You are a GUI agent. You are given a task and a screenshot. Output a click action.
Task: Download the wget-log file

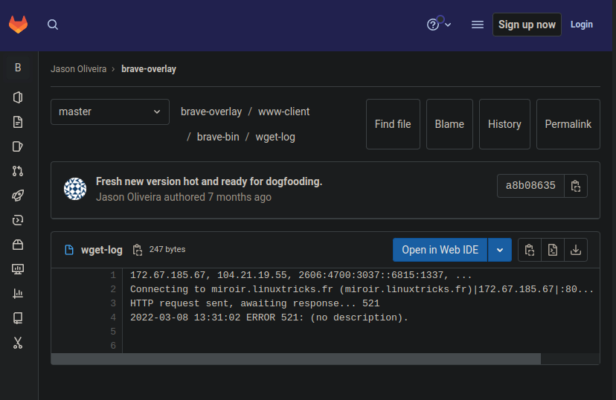[576, 250]
